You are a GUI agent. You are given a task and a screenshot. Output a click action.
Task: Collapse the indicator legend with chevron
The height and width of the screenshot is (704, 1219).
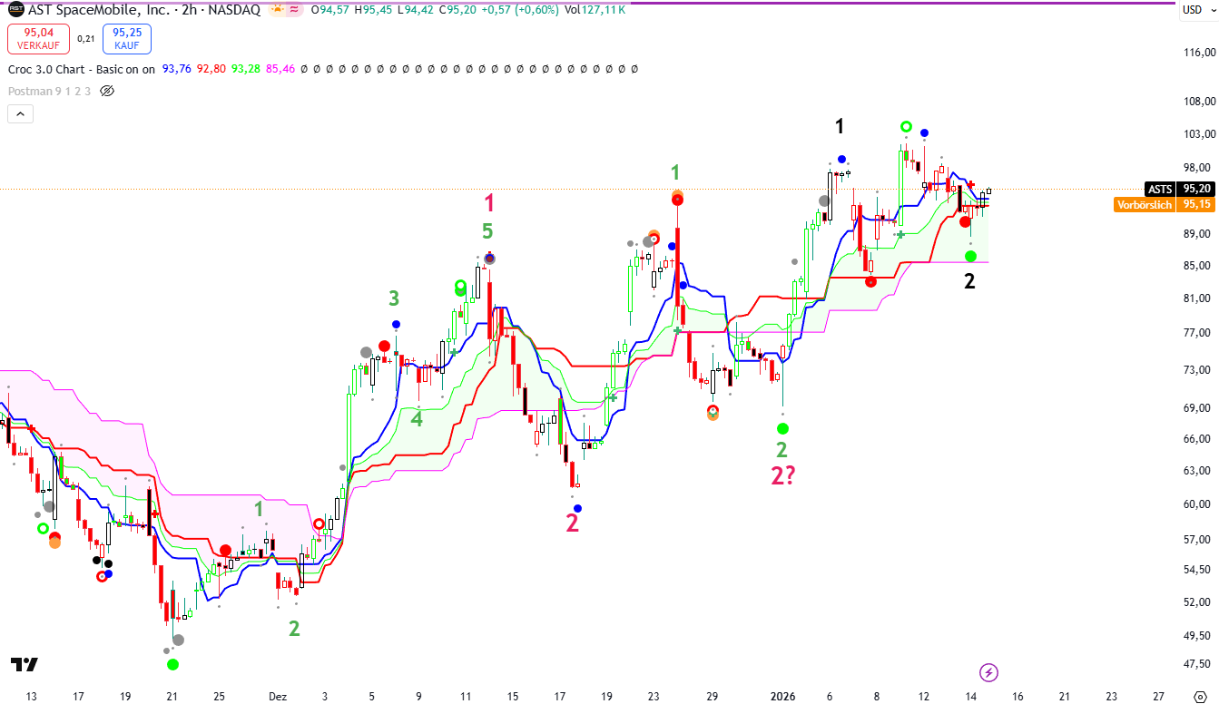pyautogui.click(x=20, y=113)
